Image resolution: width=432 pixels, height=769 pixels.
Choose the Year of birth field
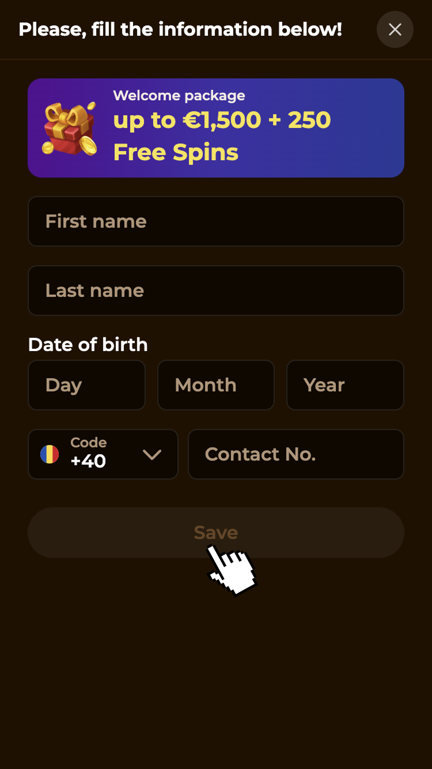[344, 385]
